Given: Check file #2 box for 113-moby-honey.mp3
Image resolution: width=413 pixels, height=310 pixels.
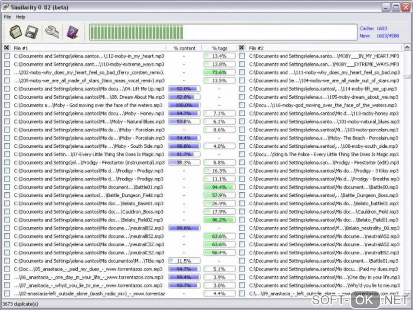Looking at the screenshot, I should [242, 113].
